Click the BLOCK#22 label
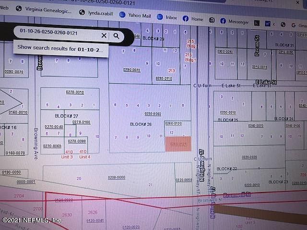The width and height of the screenshot is (307, 230). [x=227, y=169]
